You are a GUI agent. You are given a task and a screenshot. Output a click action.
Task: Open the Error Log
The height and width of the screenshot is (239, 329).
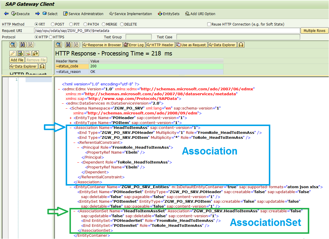pyautogui.click(x=134, y=45)
